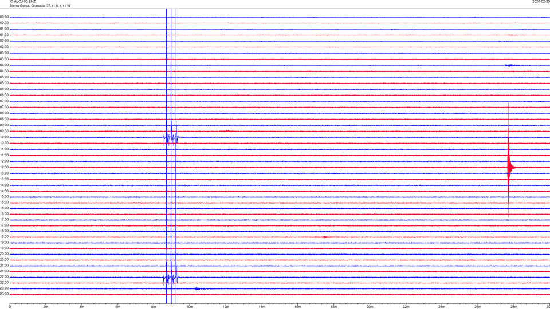550x309 pixels.
Task: Select the 09:00 trace time label
Action: pyautogui.click(x=4, y=125)
